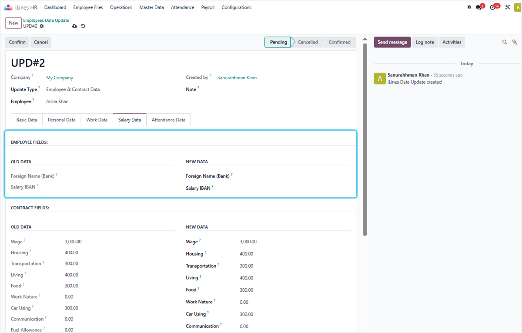Viewport: 522px width, 333px height.
Task: Show help tooltip beside old Wage label
Action: (25, 240)
